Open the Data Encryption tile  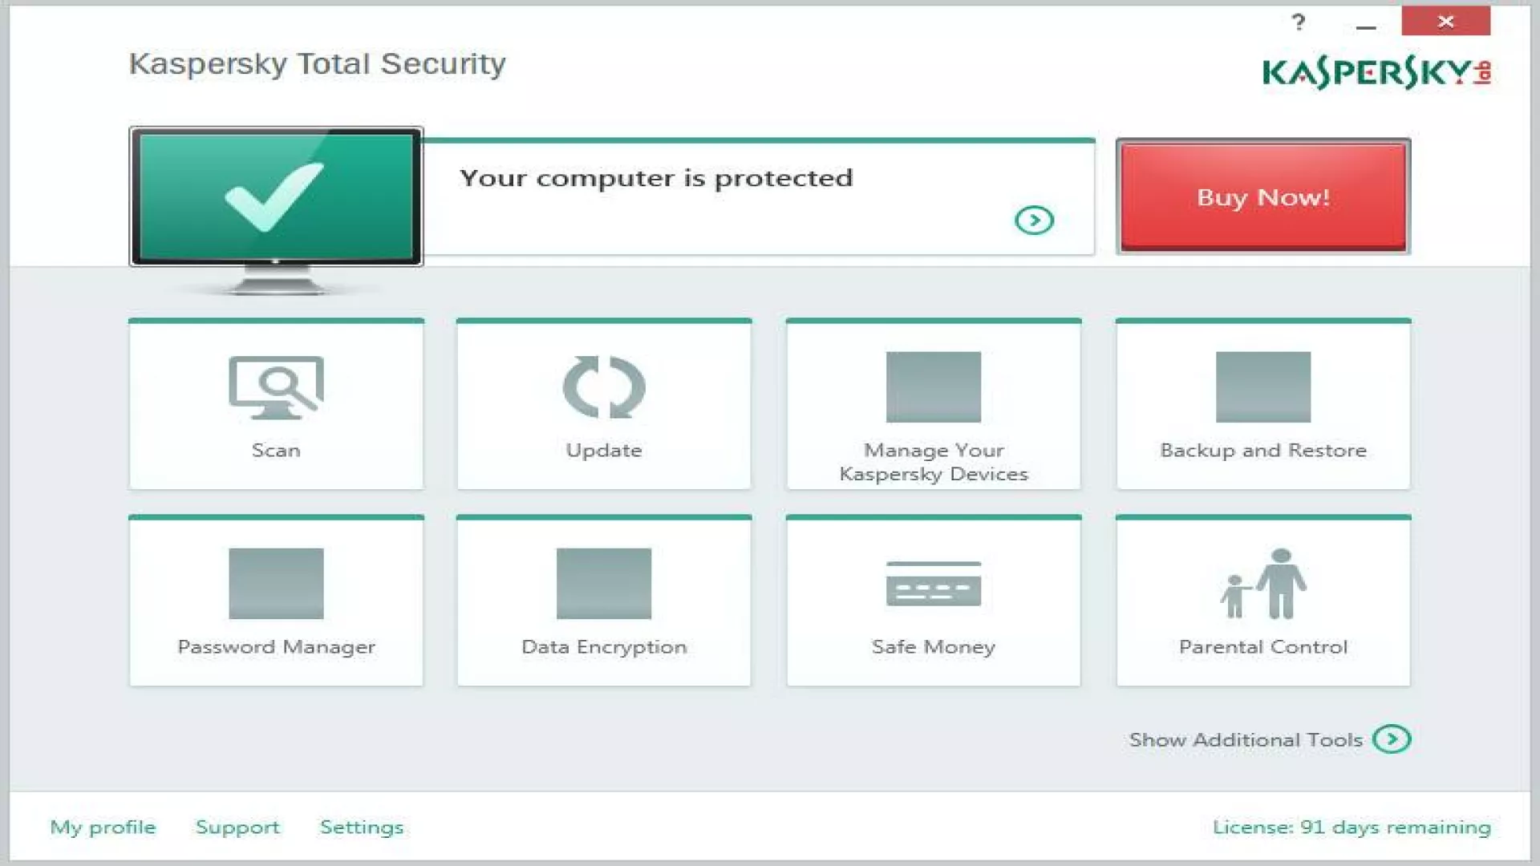click(x=604, y=601)
